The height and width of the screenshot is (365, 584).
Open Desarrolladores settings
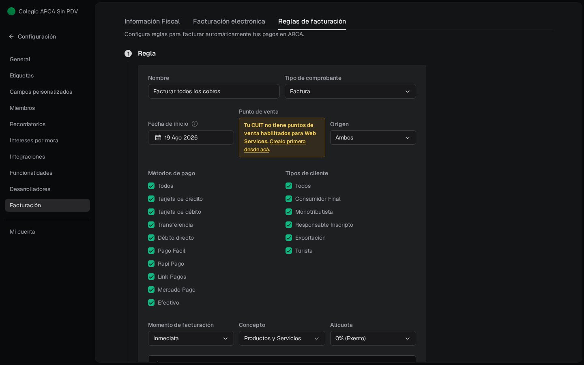coord(47,189)
